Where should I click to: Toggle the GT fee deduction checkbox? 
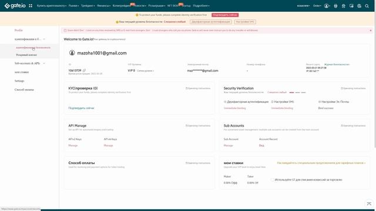click(x=272, y=180)
